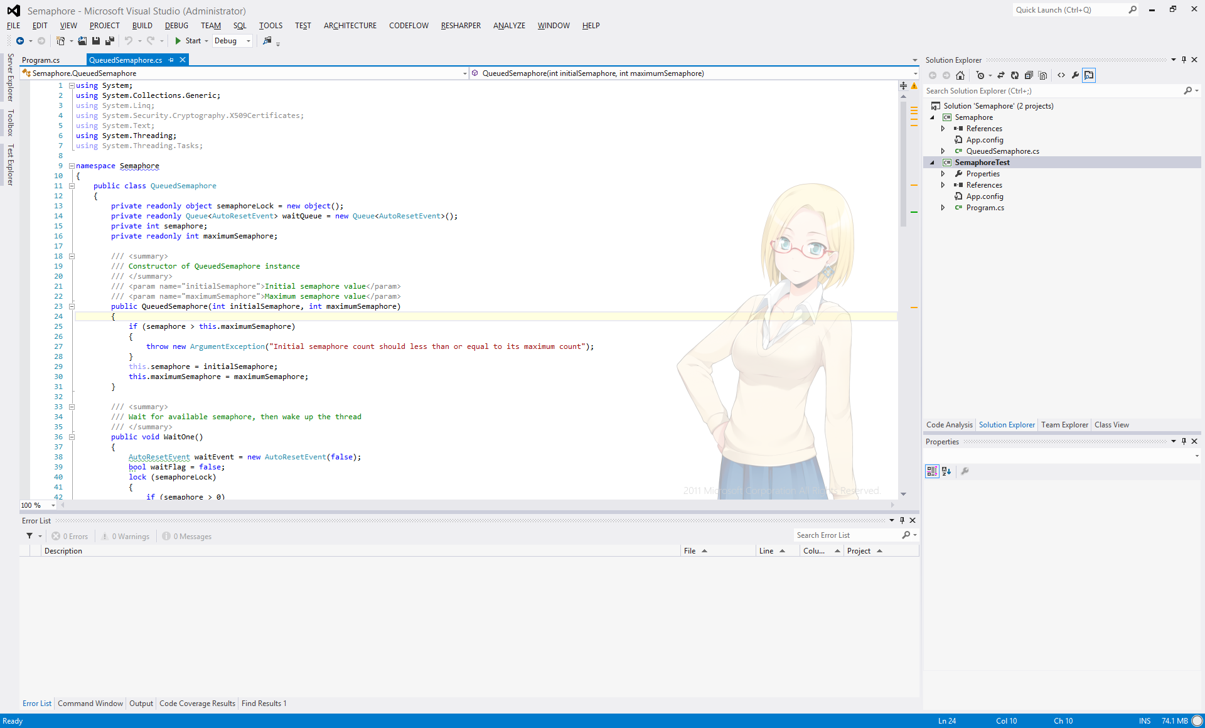Image resolution: width=1205 pixels, height=728 pixels.
Task: Pin the Error List panel
Action: [902, 520]
